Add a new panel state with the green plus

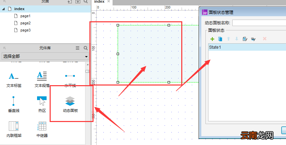point(212,39)
